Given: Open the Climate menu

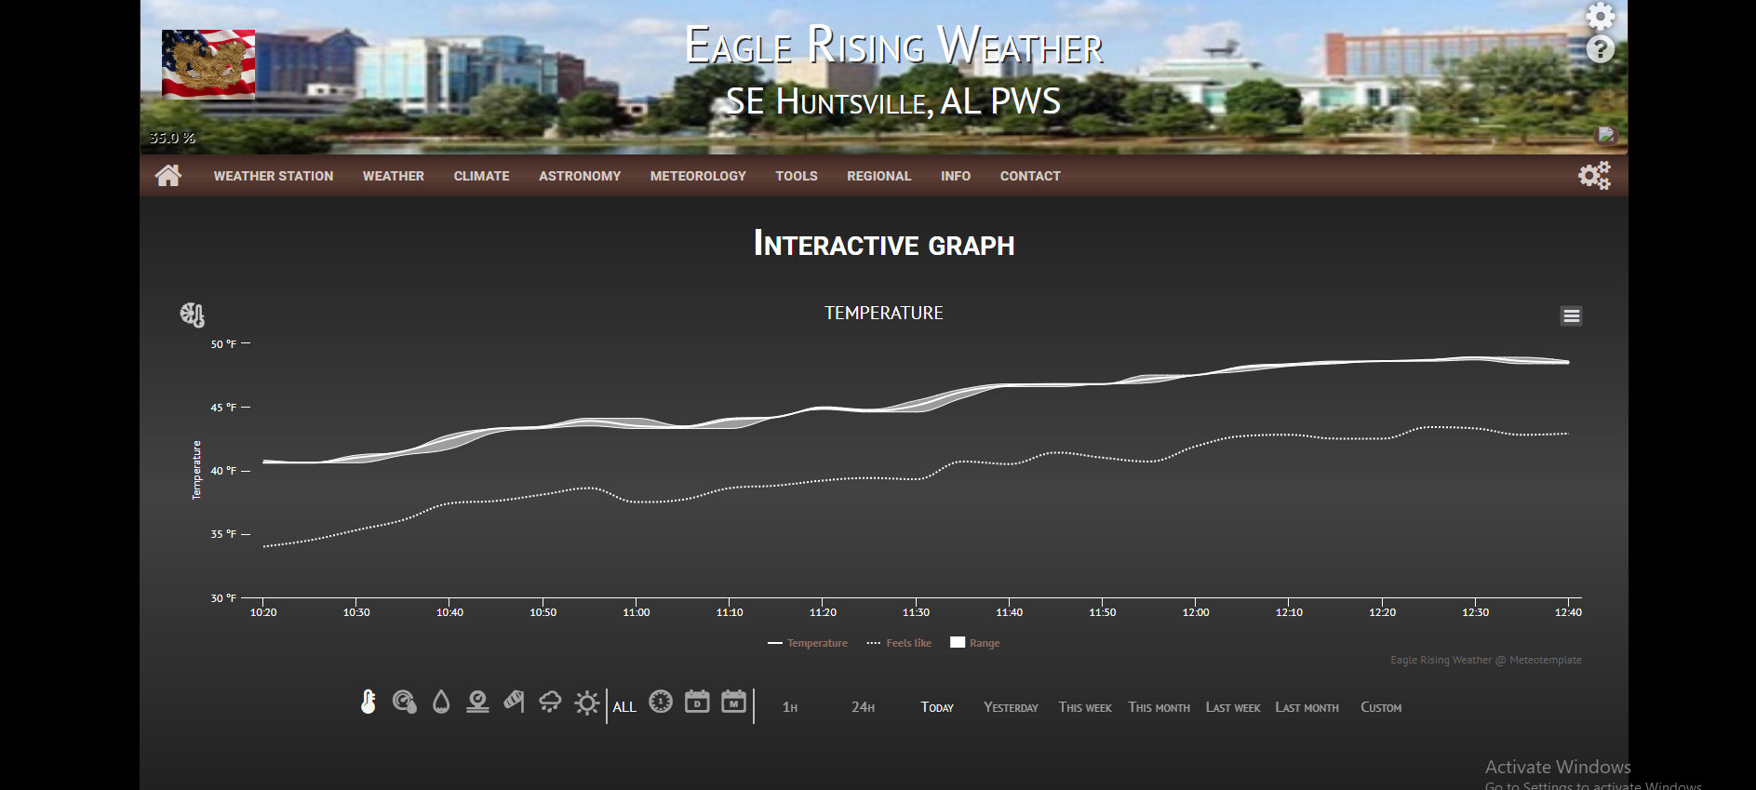Looking at the screenshot, I should click(482, 176).
